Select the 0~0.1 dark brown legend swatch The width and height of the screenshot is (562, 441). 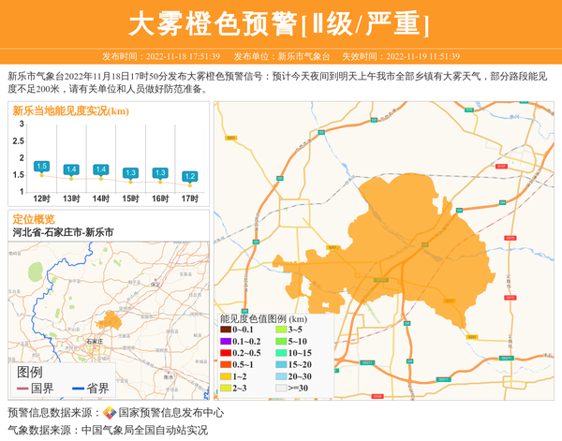[226, 330]
